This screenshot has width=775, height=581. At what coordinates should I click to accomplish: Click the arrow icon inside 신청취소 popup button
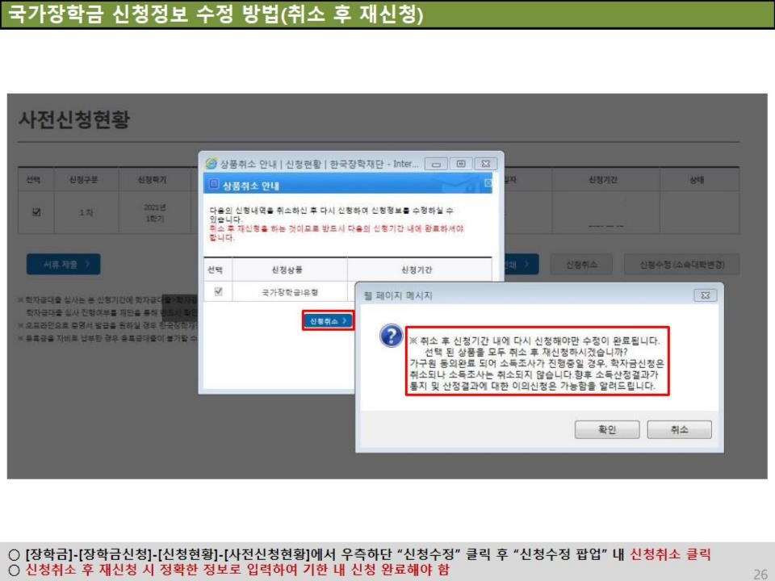(343, 321)
